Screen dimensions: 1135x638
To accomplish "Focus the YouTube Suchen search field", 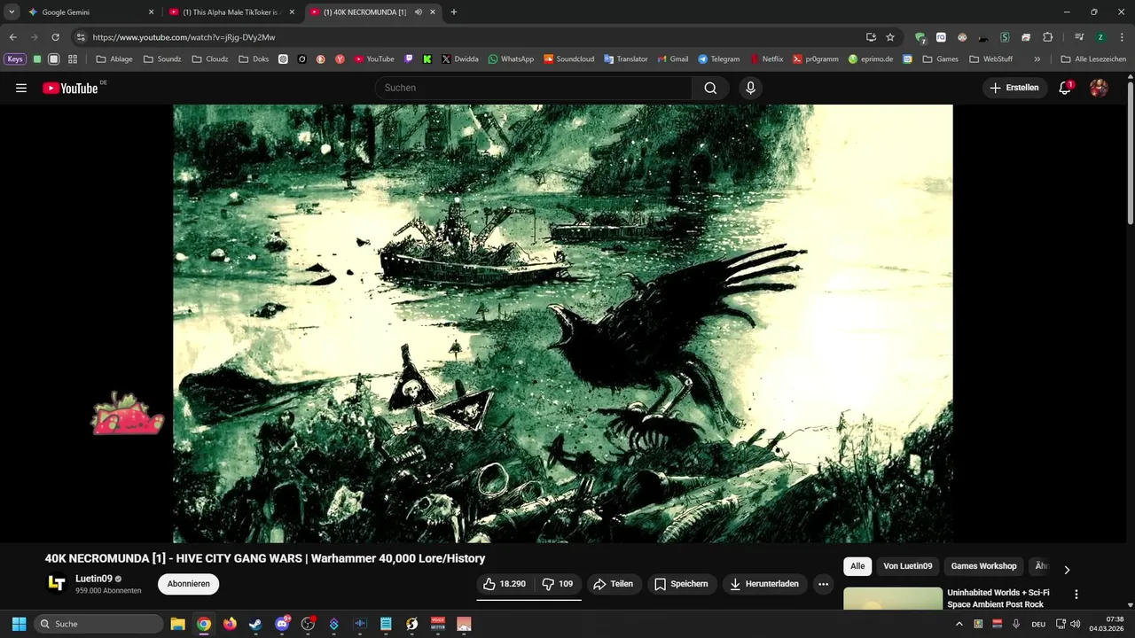I will click(534, 88).
